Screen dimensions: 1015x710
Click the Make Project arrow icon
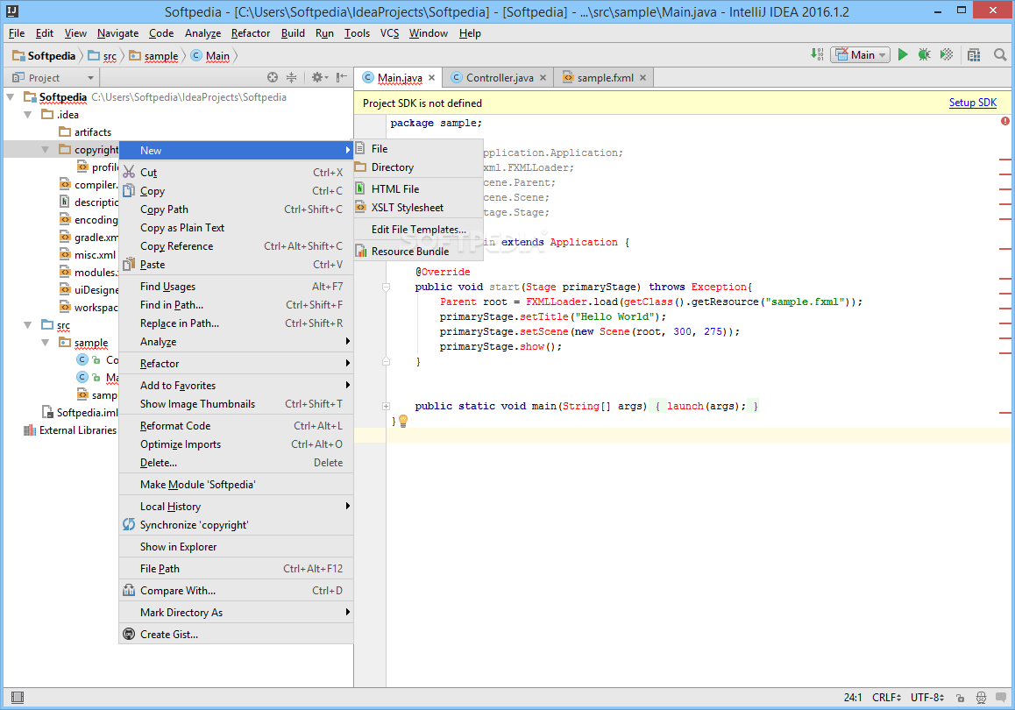817,55
